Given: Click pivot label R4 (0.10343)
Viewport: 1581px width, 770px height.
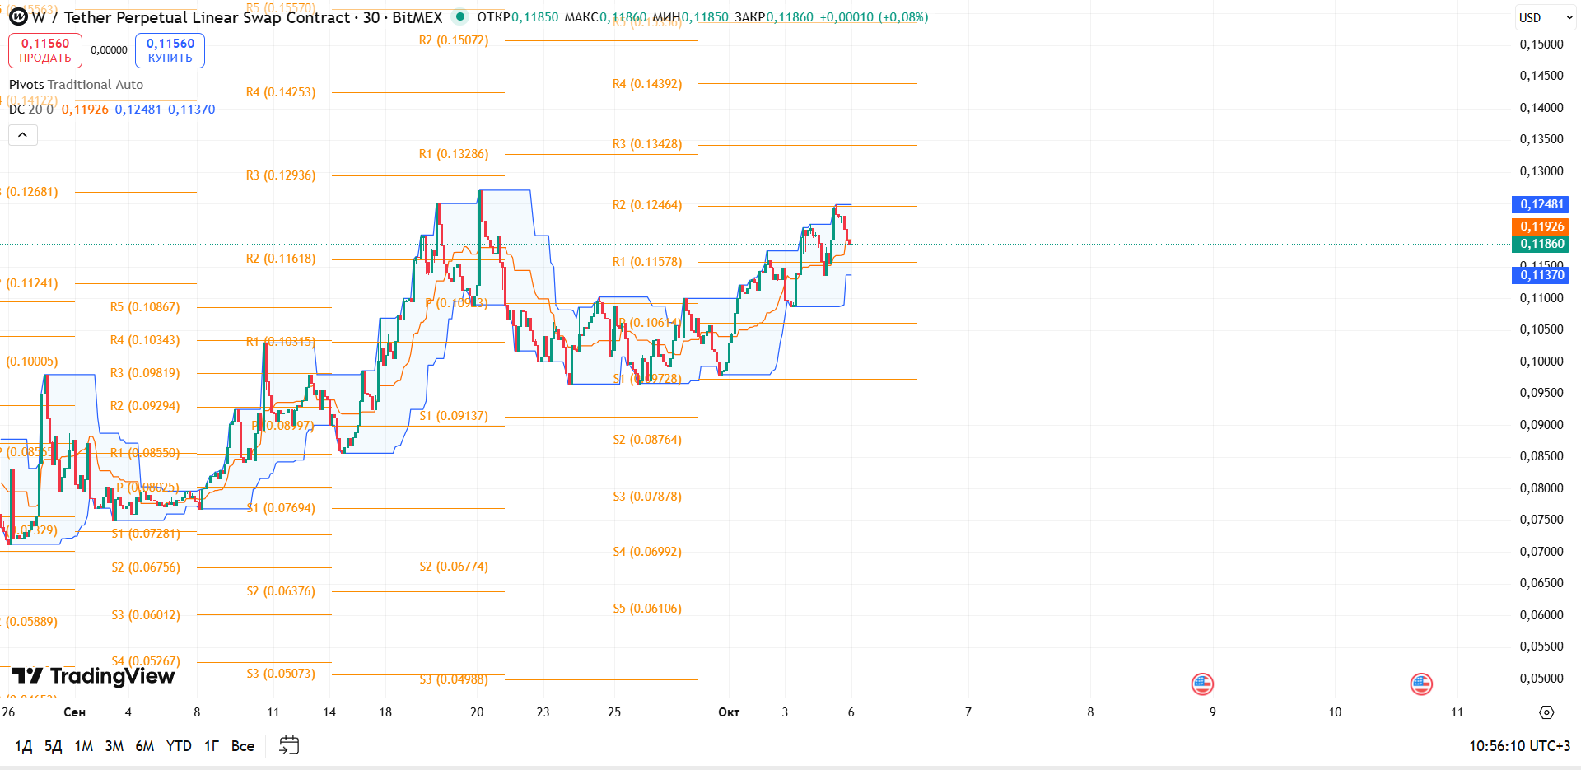Looking at the screenshot, I should pos(145,340).
